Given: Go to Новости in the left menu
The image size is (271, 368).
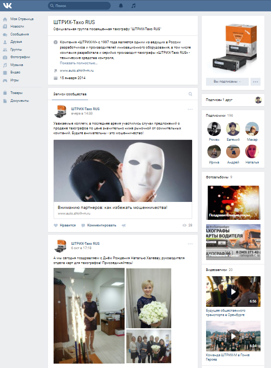Looking at the screenshot, I should point(17,27).
